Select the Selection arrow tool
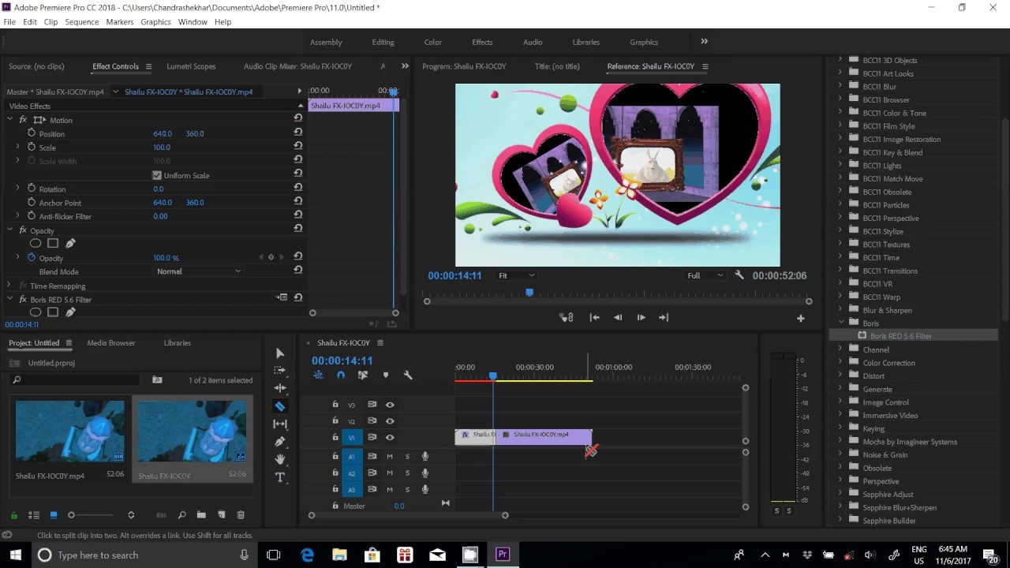 [280, 353]
